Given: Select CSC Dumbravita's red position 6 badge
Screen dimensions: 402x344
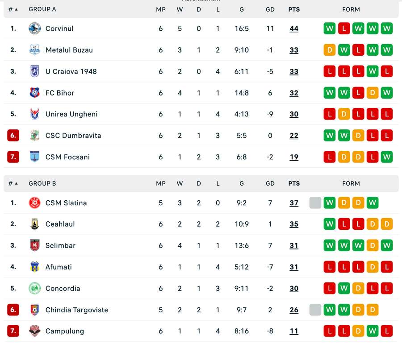Looking at the screenshot, I should coord(13,136).
